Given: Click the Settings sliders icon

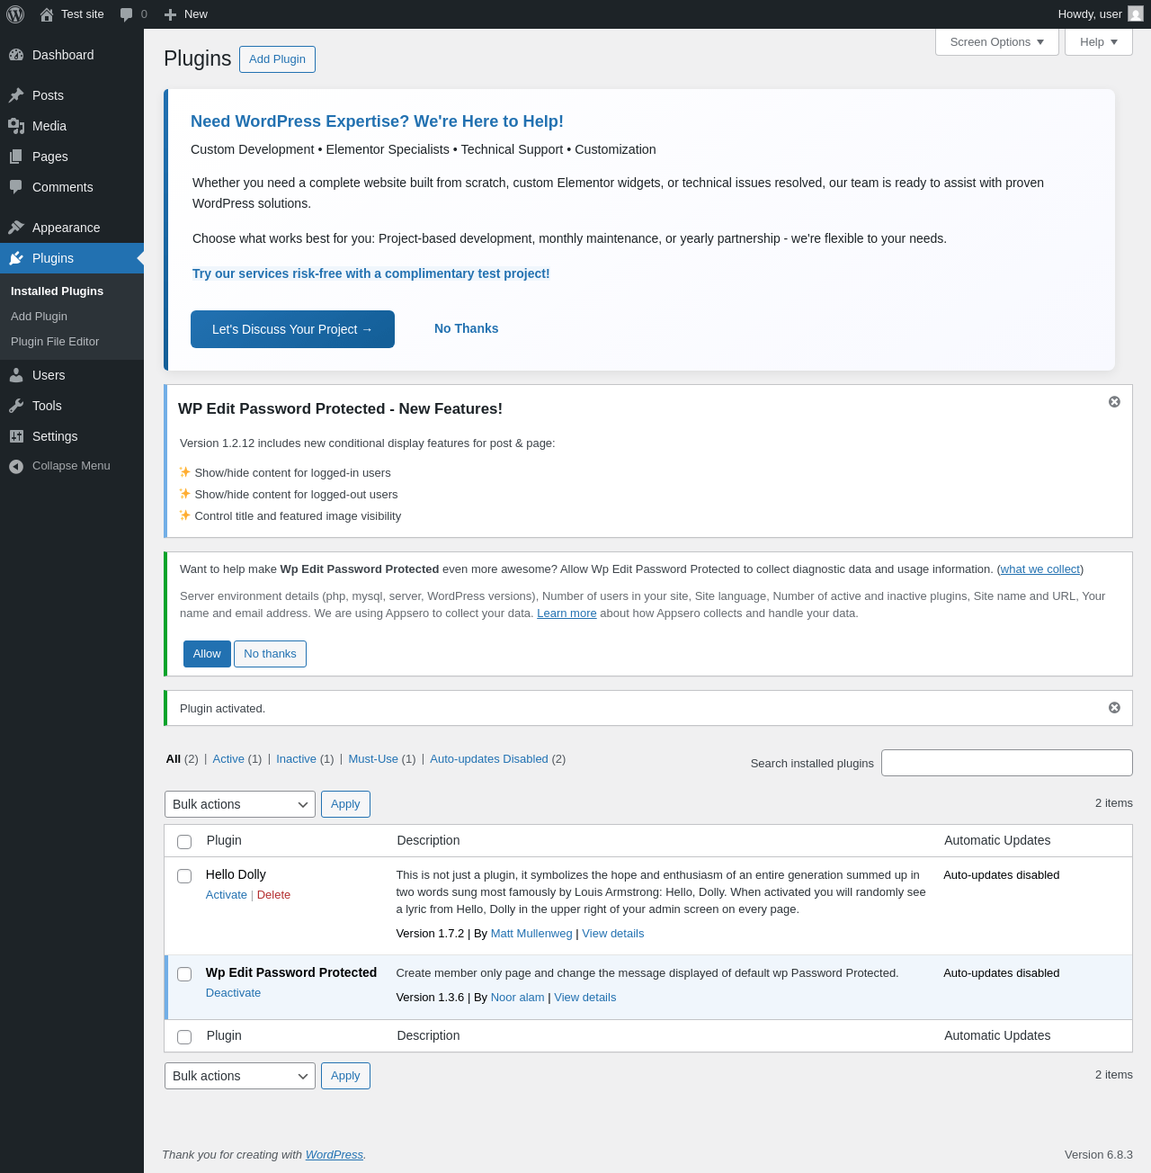Looking at the screenshot, I should (x=16, y=436).
